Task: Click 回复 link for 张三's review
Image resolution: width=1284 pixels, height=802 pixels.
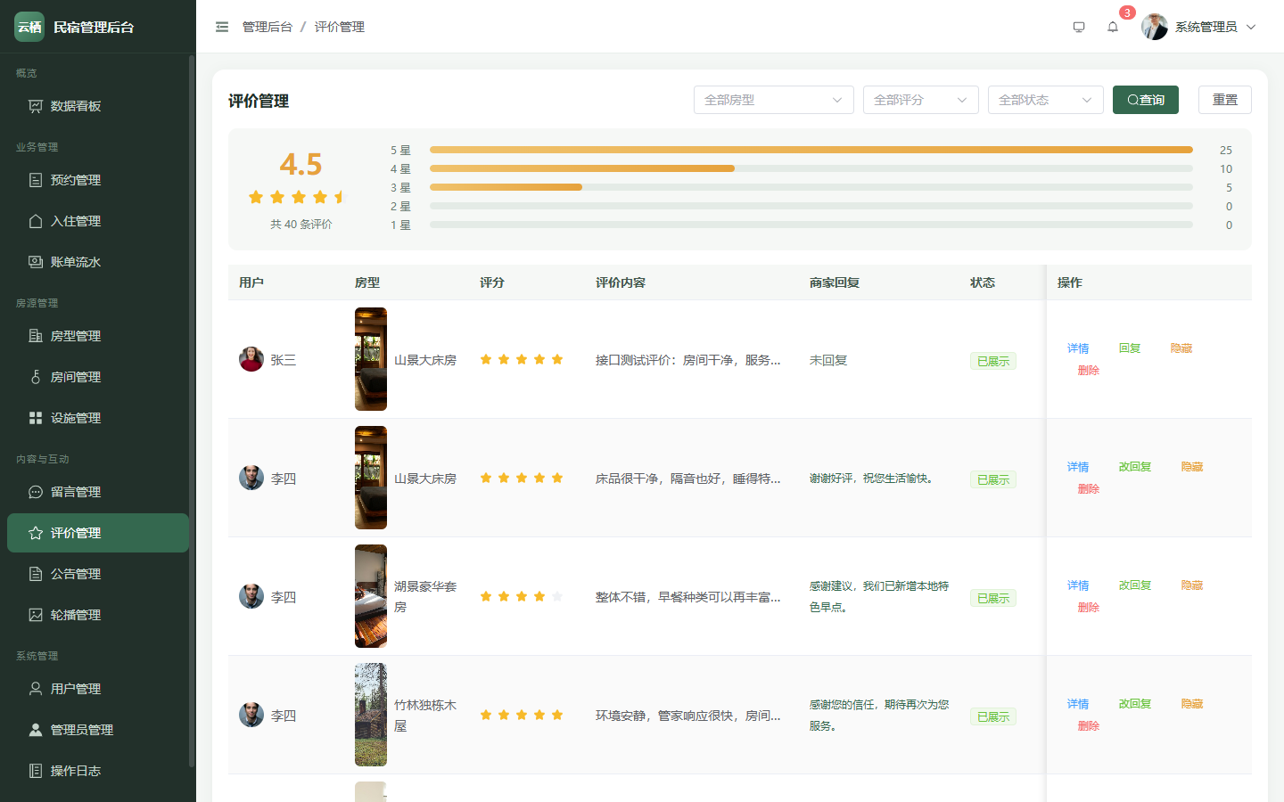Action: 1130,348
